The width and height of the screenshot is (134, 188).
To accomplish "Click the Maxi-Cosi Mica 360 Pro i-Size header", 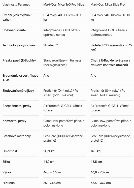I will (x=64, y=5).
